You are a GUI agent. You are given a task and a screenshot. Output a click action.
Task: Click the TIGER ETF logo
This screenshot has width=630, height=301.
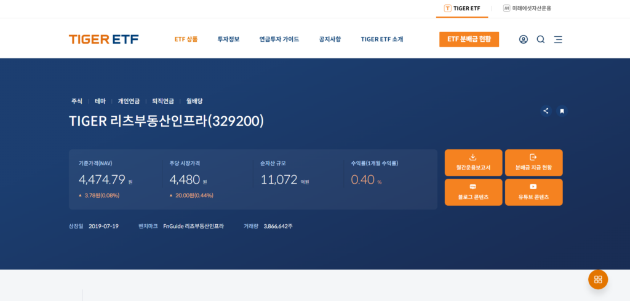tap(103, 39)
